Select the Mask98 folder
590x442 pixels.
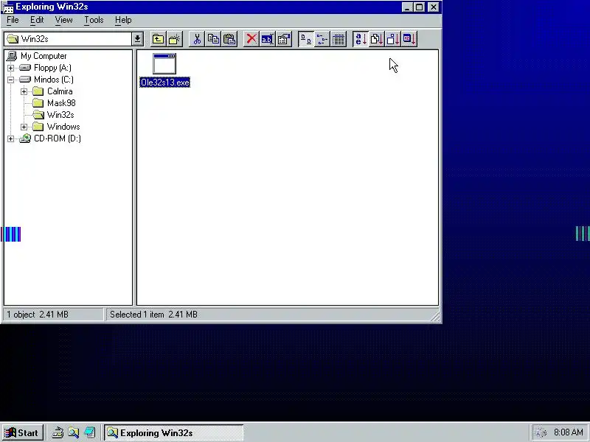61,103
